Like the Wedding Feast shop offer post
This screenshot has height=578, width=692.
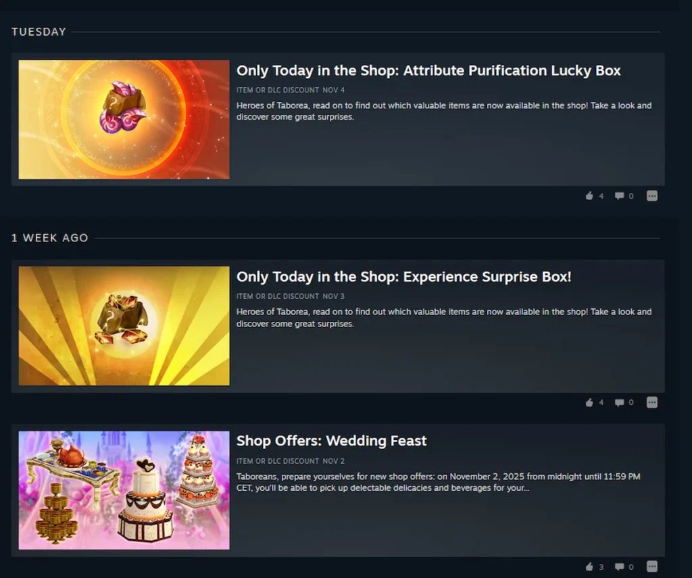(594, 567)
